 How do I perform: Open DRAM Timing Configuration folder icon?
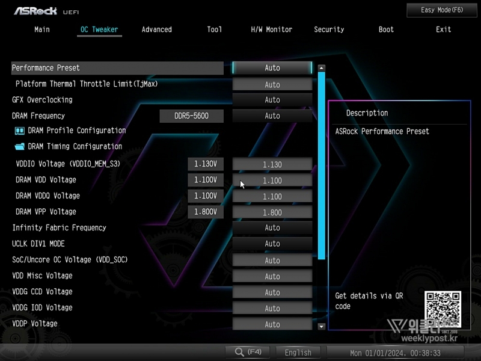[x=19, y=146]
